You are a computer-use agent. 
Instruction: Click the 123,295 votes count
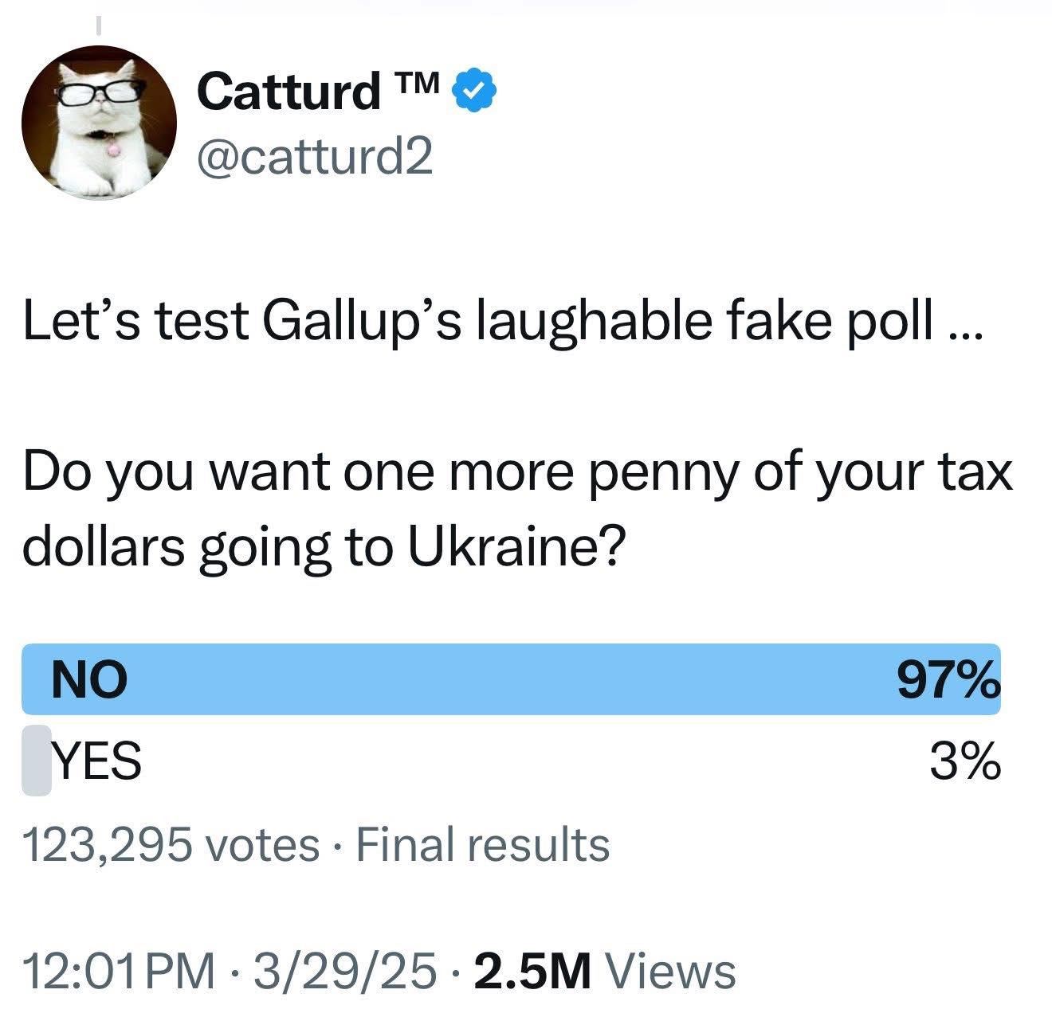171,844
